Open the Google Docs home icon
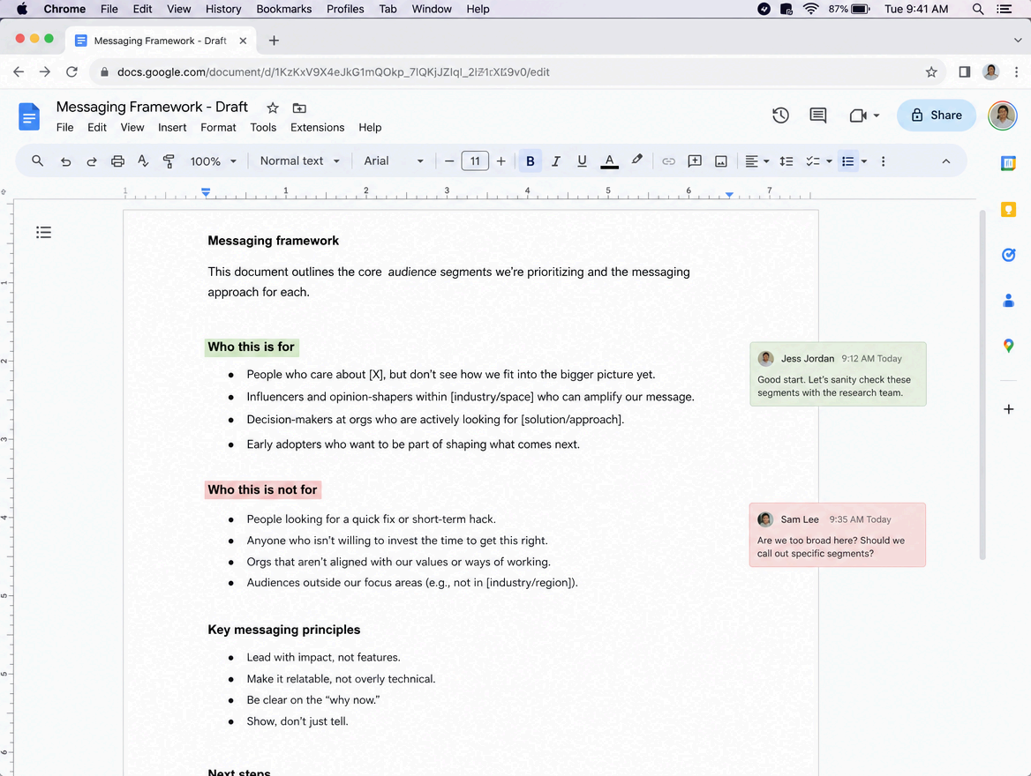The image size is (1031, 776). click(x=28, y=117)
